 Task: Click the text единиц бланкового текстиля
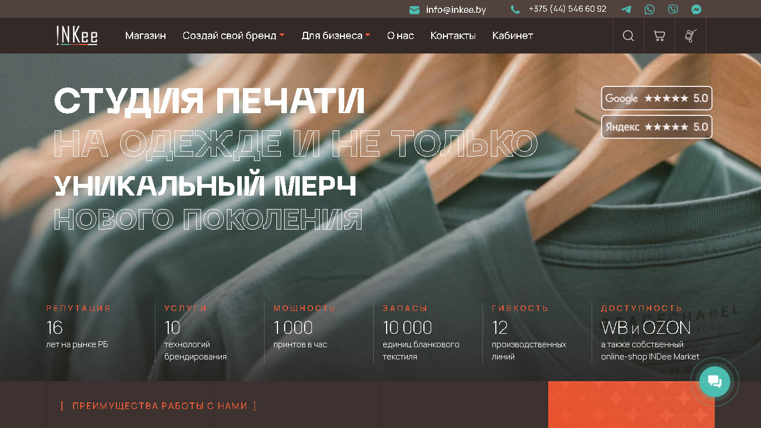pyautogui.click(x=421, y=351)
